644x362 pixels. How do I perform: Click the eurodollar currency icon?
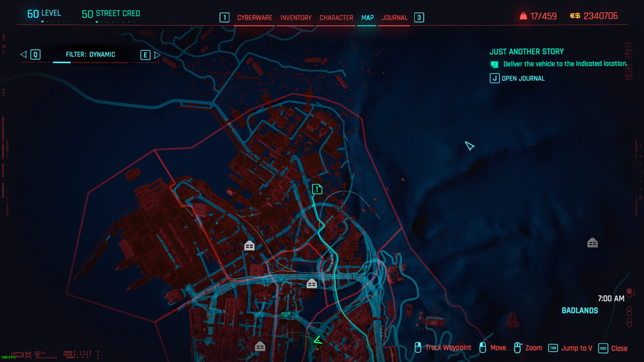[575, 16]
